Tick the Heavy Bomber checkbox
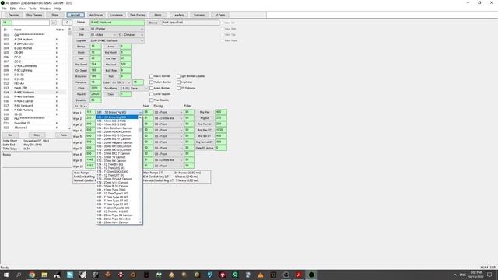This screenshot has width=498, height=280. [x=152, y=76]
